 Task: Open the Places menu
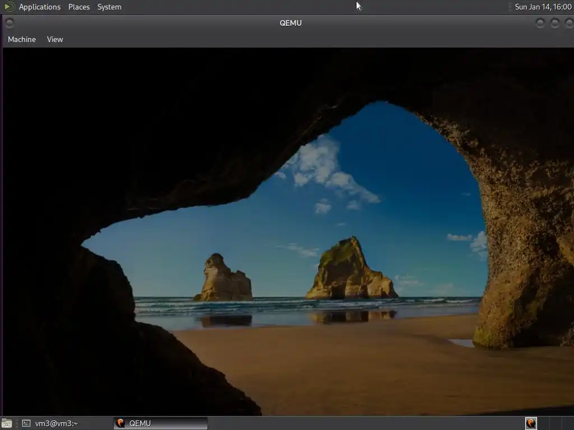click(x=79, y=7)
